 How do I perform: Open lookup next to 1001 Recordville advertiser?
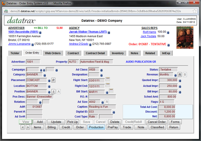[40, 32]
